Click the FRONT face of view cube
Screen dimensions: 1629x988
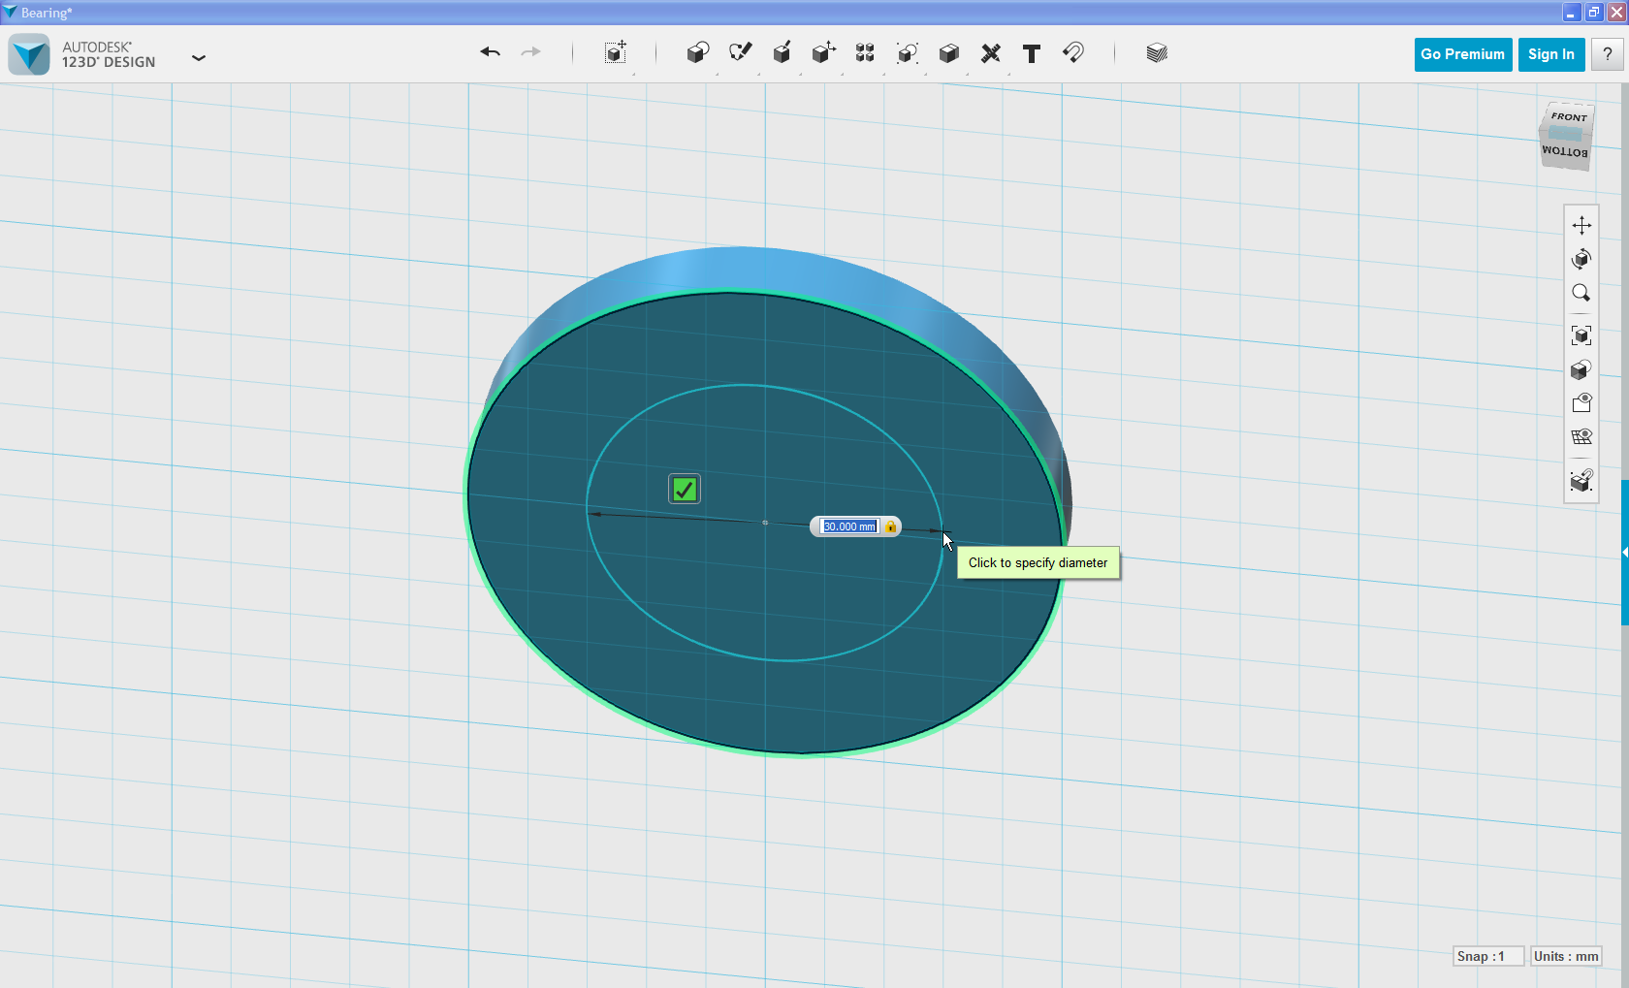click(1568, 116)
